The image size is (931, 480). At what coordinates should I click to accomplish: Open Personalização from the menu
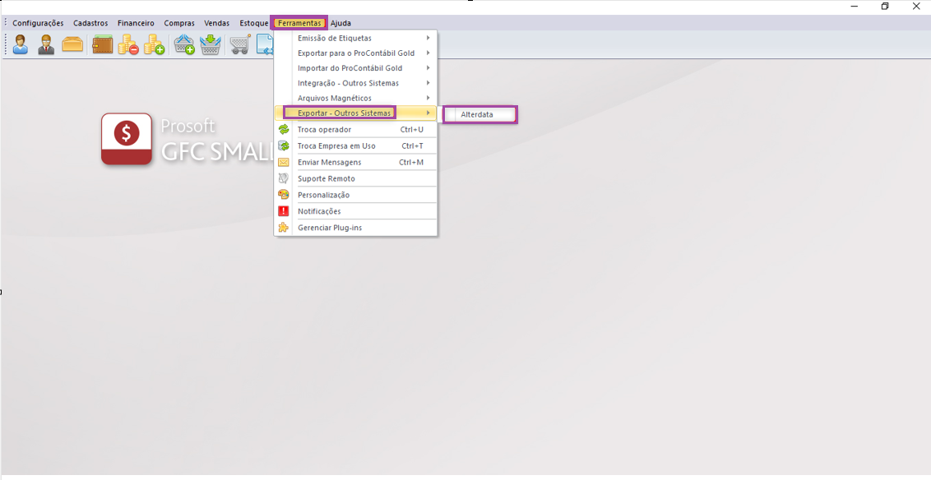click(355, 195)
